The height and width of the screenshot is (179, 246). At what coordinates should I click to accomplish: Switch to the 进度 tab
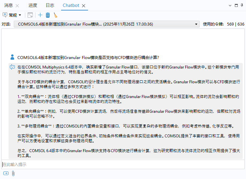[x=33, y=5]
